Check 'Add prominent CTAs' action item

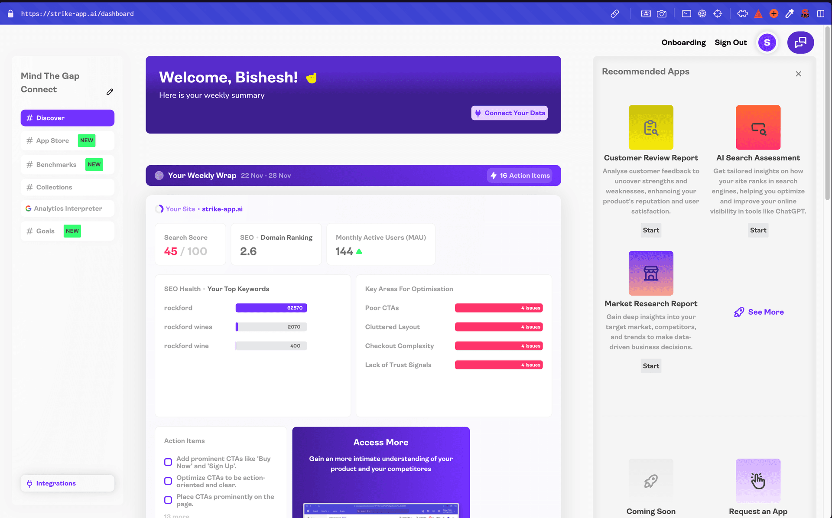[x=168, y=462]
